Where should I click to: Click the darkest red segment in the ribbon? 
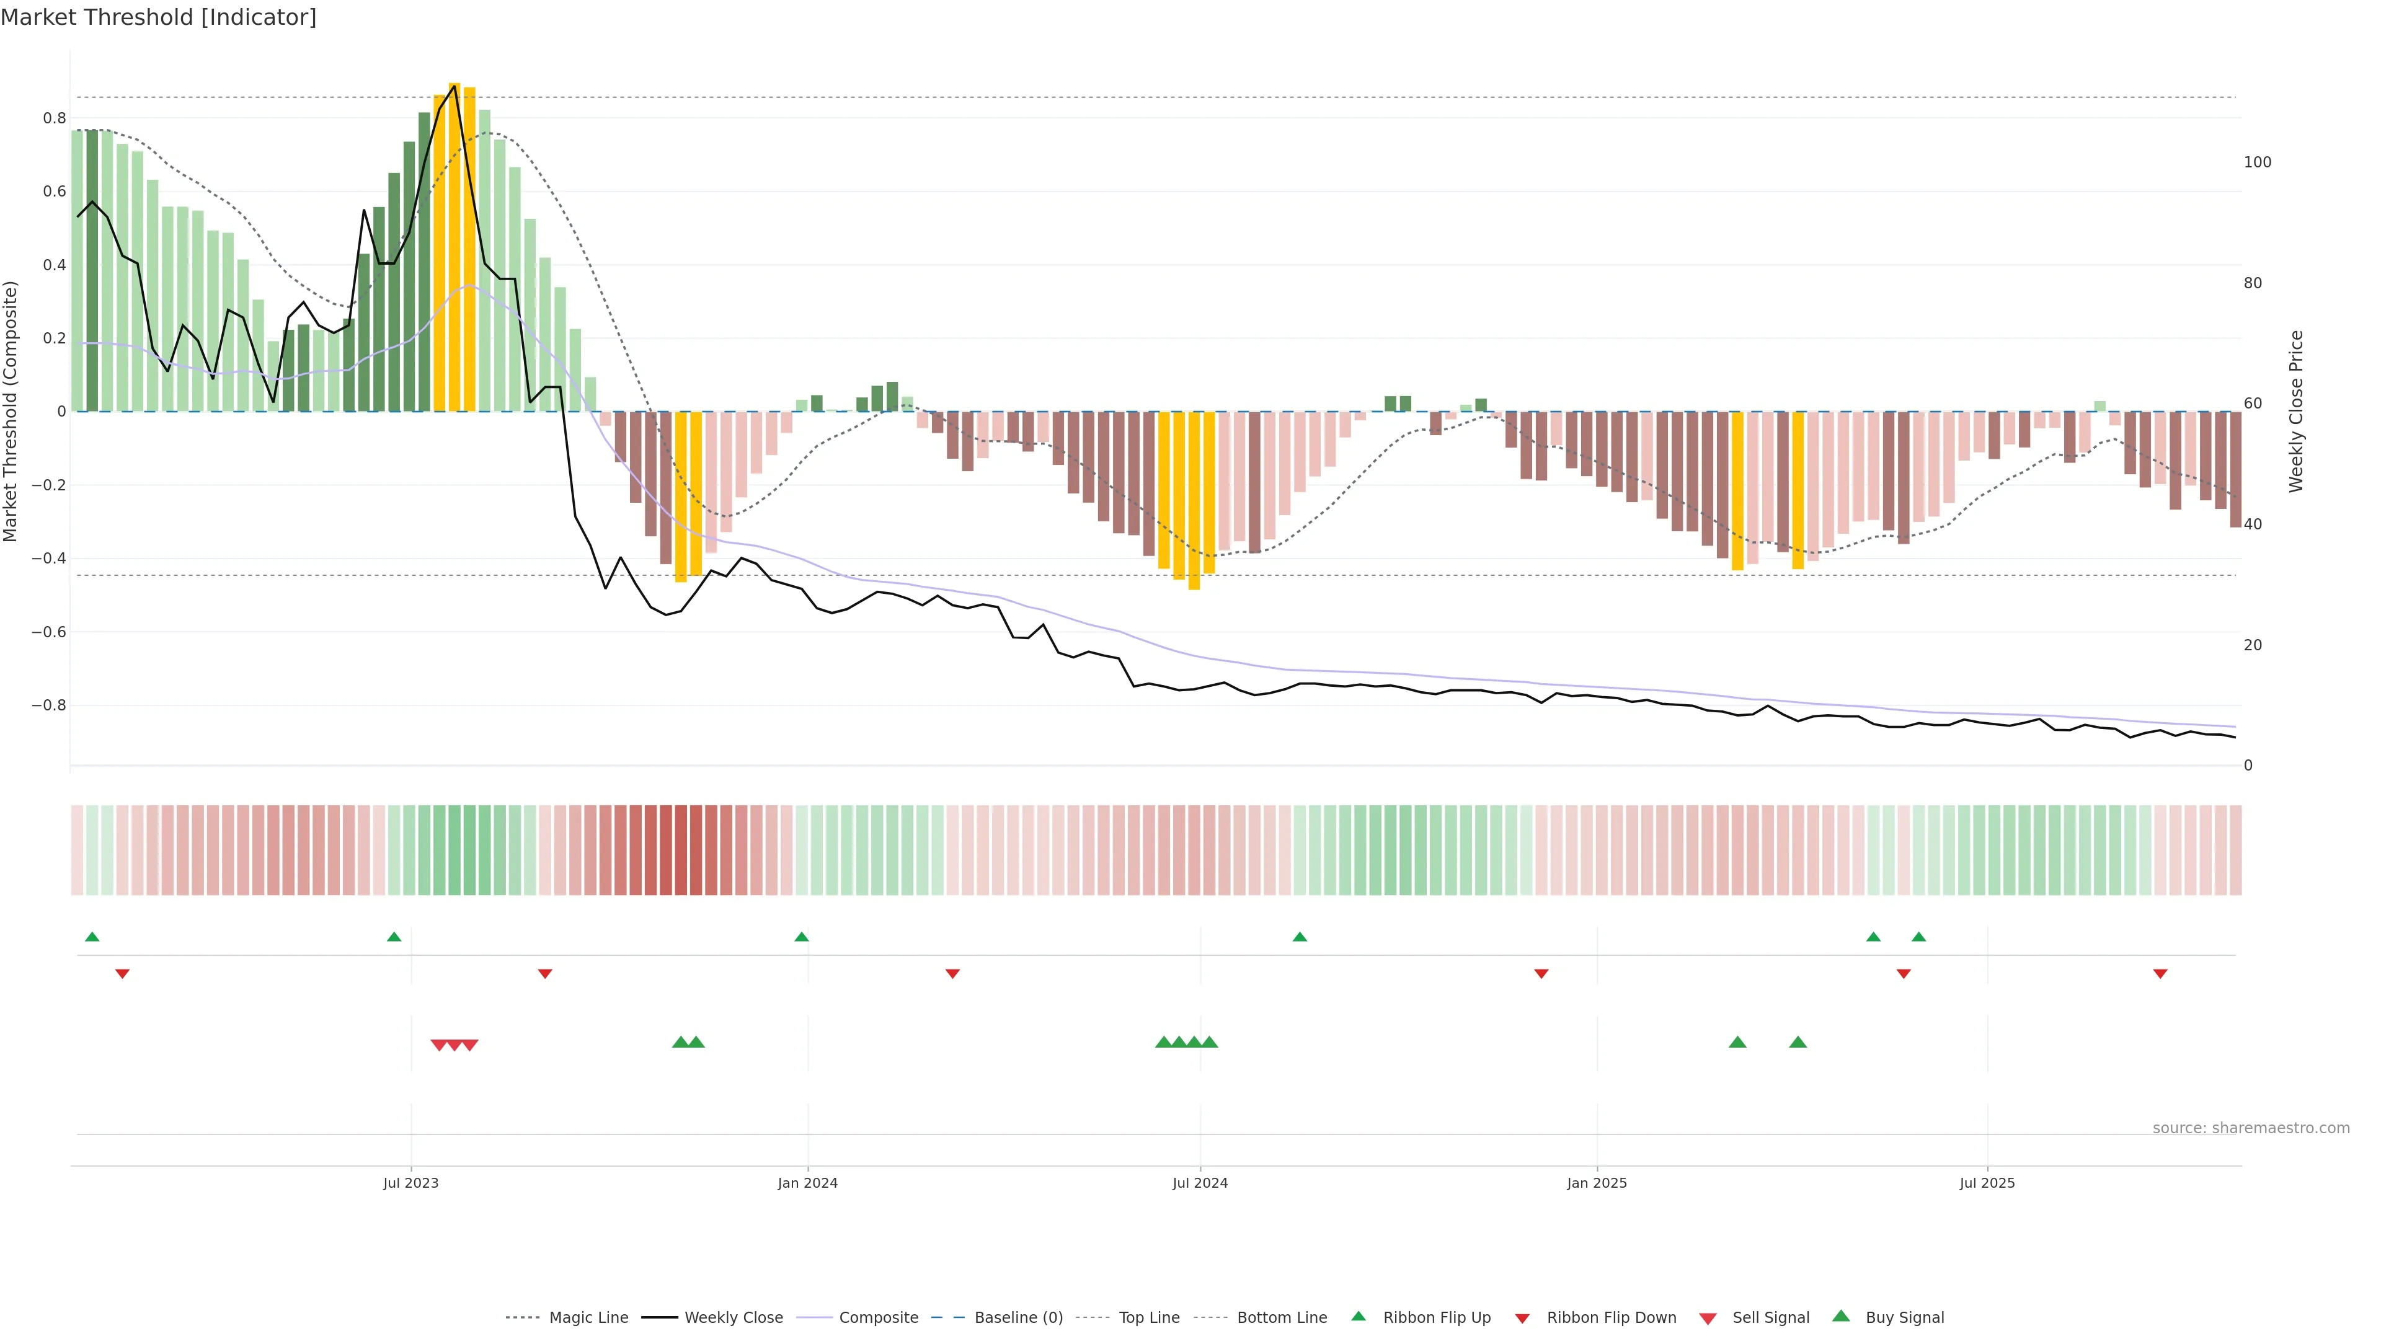[680, 850]
